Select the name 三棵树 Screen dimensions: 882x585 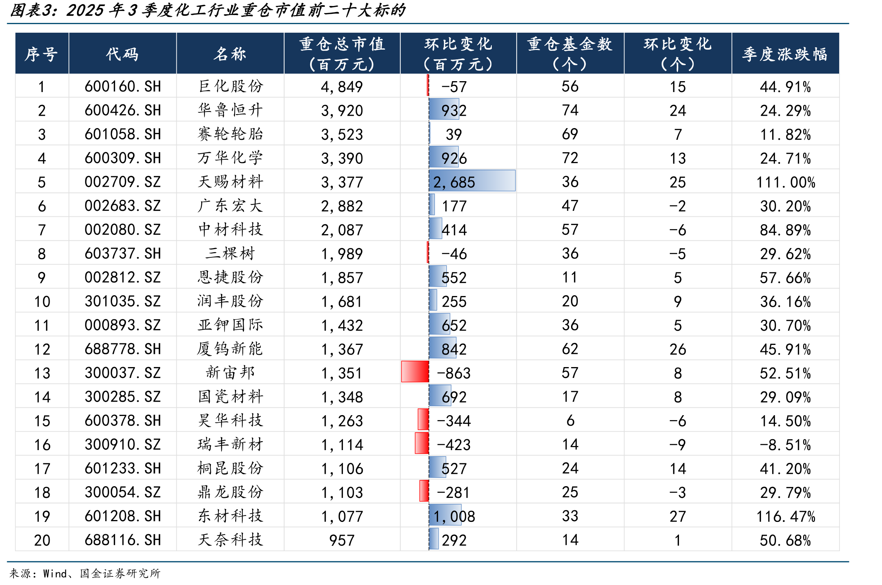coord(230,254)
